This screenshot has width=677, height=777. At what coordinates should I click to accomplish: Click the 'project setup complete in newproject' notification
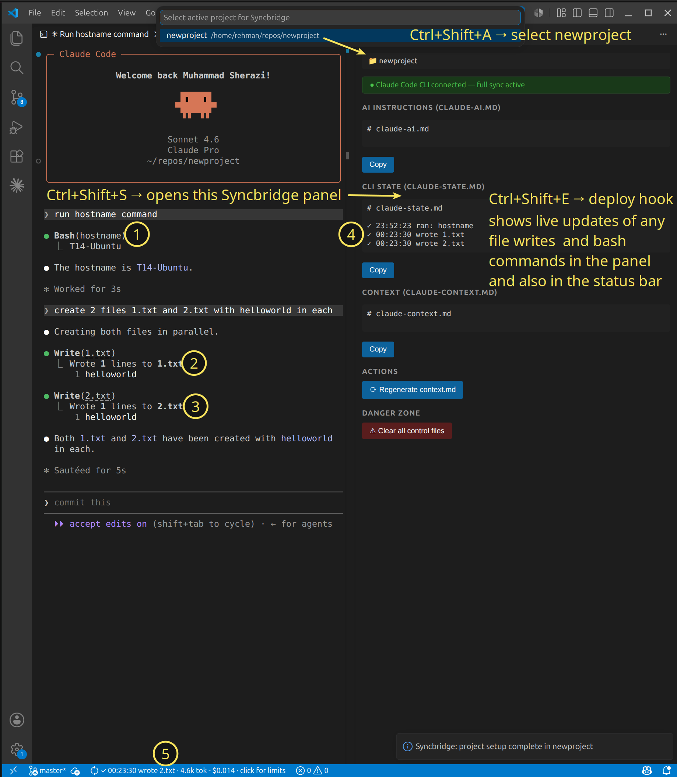point(534,746)
